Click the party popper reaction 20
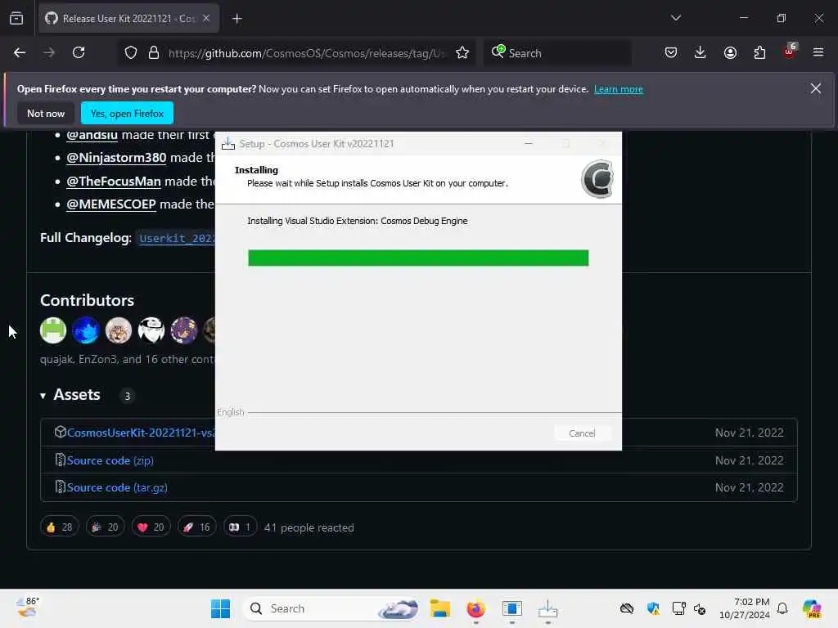 [106, 527]
